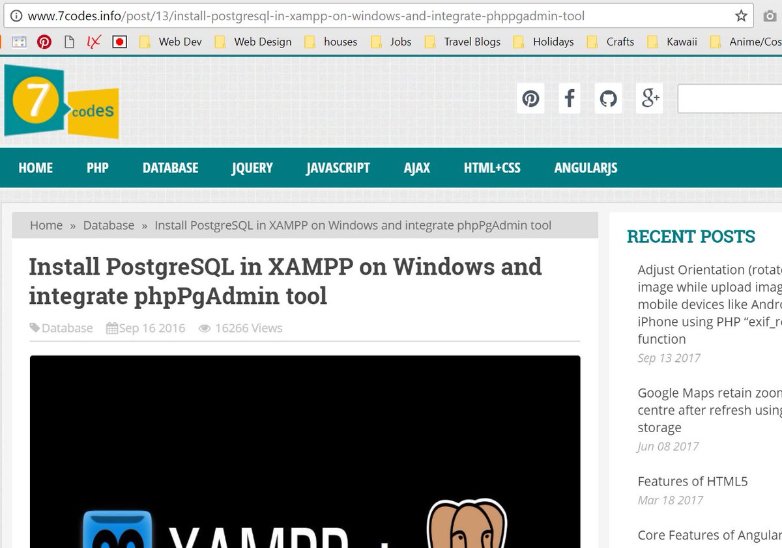The image size is (782, 548).
Task: Open the JQUERY navigation menu item
Action: 252,168
